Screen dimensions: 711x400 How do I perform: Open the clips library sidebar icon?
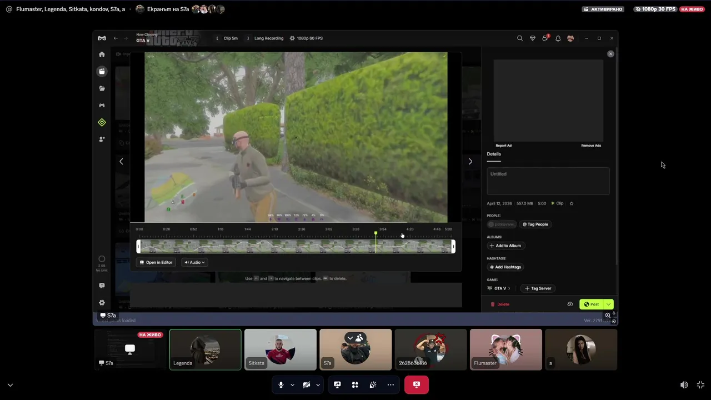pos(102,71)
